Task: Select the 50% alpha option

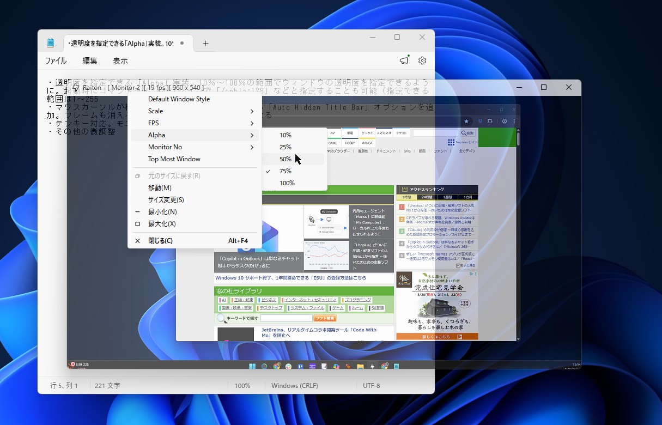Action: [x=286, y=159]
